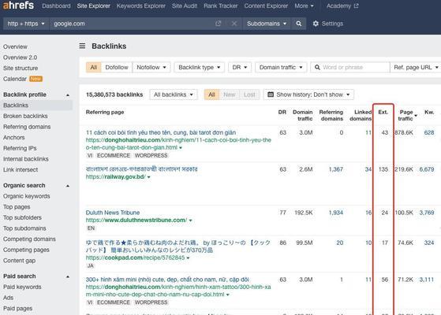Click the search magnifier button

click(299, 24)
